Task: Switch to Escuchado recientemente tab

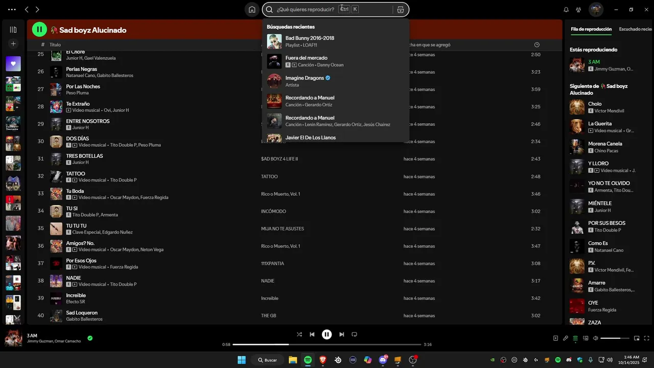Action: click(636, 29)
